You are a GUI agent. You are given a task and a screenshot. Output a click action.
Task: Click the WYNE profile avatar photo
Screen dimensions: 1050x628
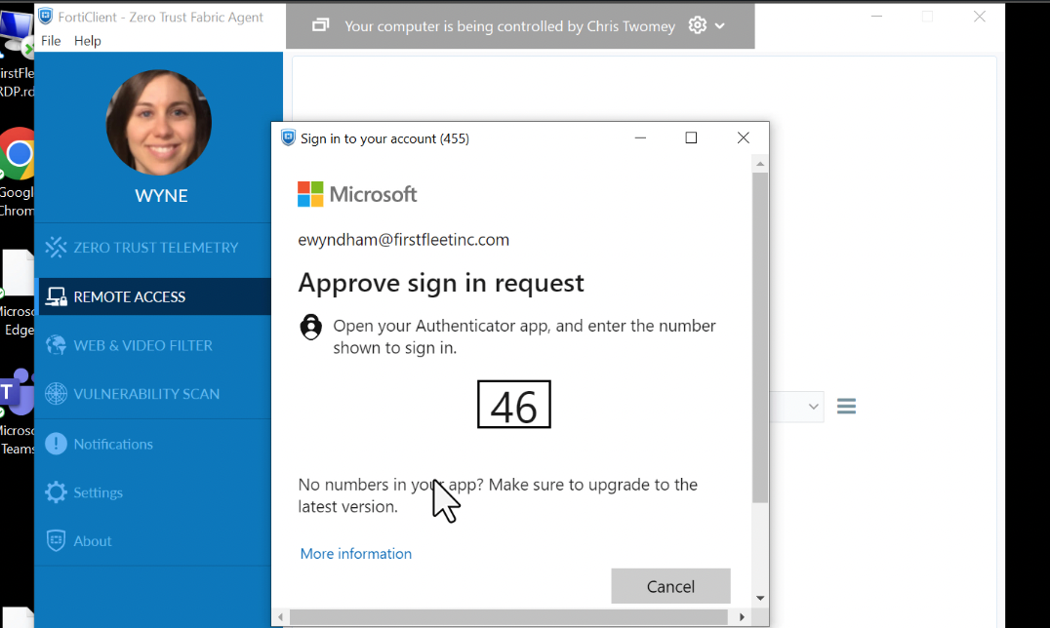point(159,123)
